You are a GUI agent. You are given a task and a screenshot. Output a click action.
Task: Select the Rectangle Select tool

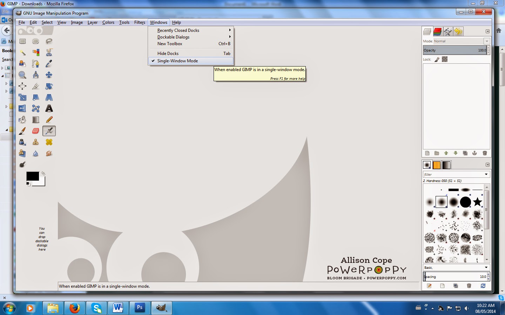click(22, 41)
